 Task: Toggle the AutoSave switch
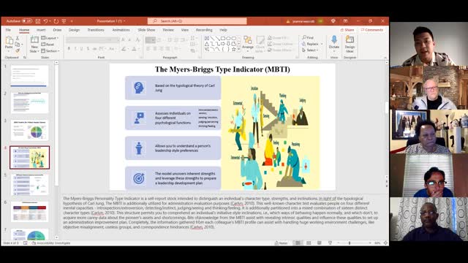pyautogui.click(x=27, y=21)
